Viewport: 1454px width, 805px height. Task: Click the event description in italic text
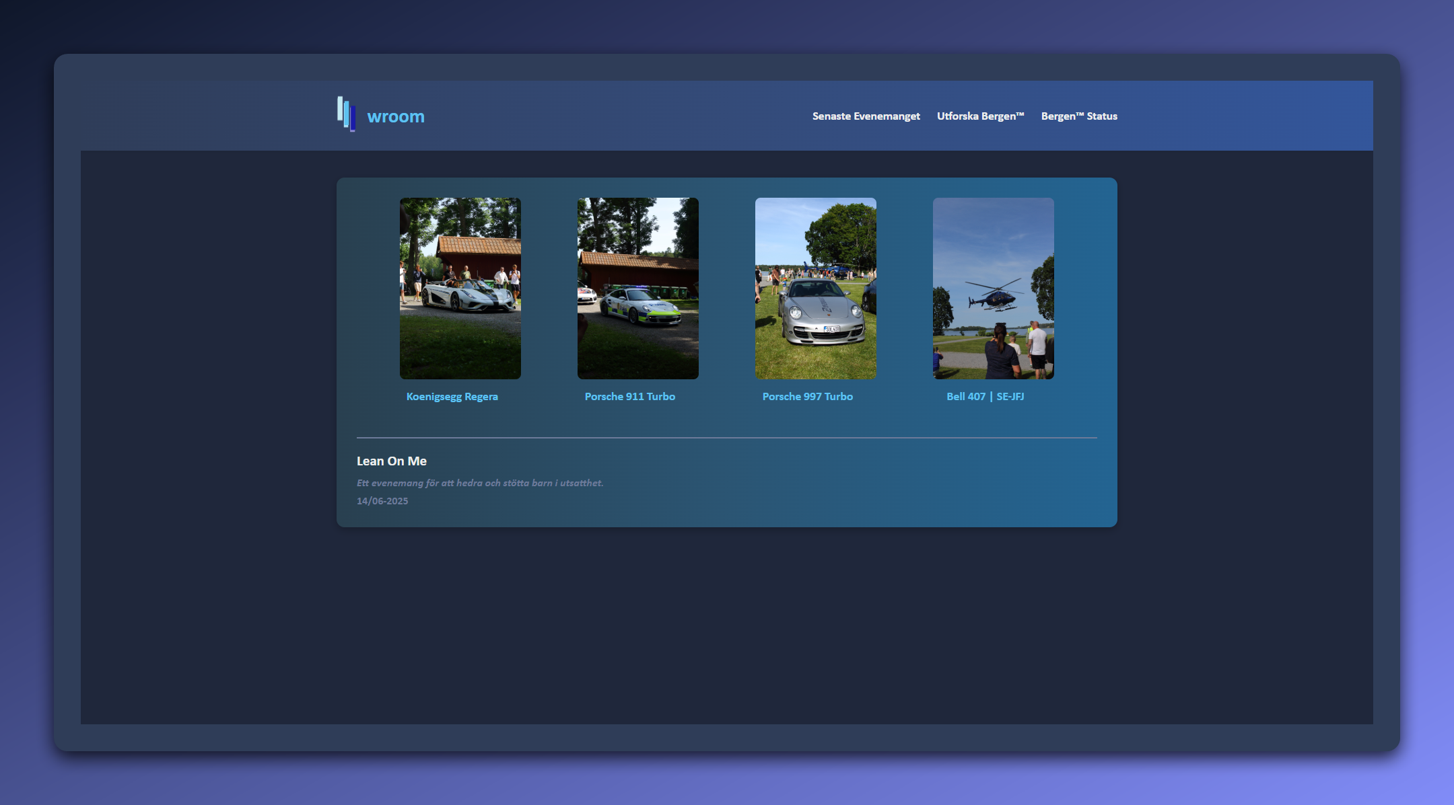[x=479, y=483]
